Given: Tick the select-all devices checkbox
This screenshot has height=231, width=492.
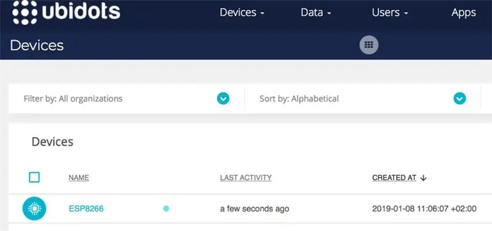Looking at the screenshot, I should pos(34,178).
